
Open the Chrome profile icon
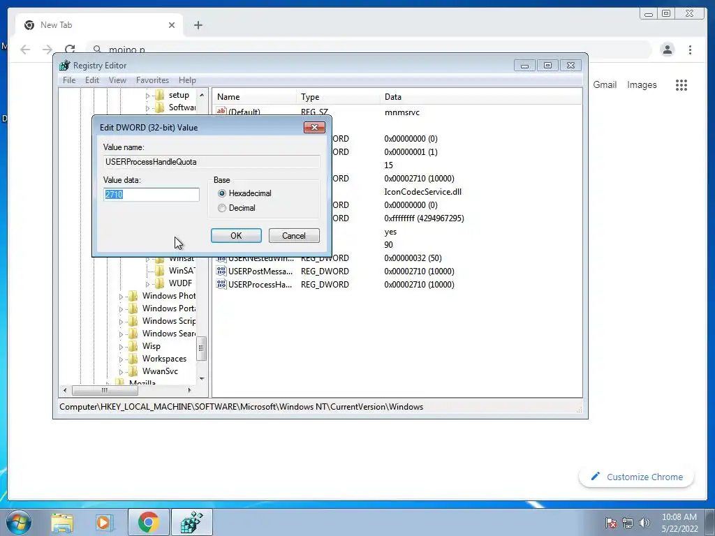pyautogui.click(x=667, y=50)
